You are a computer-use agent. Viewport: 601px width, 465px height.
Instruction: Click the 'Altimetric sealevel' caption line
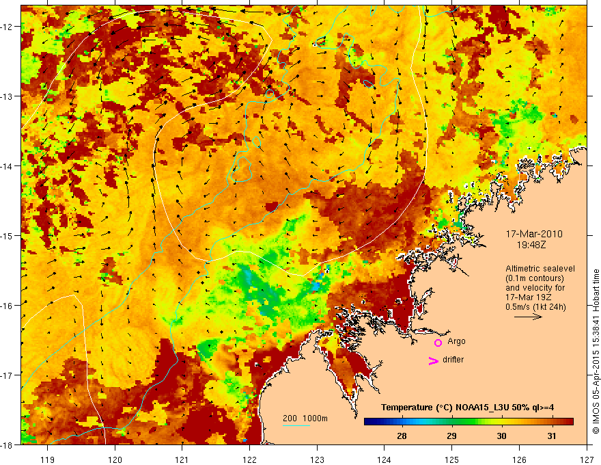click(540, 269)
